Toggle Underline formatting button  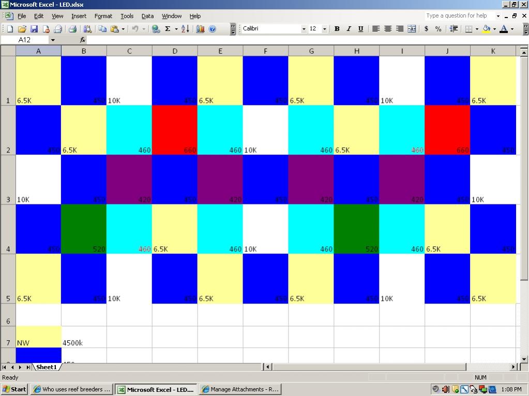point(360,29)
